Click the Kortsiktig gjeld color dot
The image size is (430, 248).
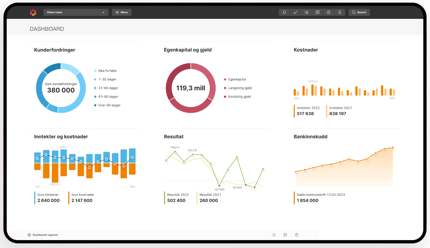point(225,97)
